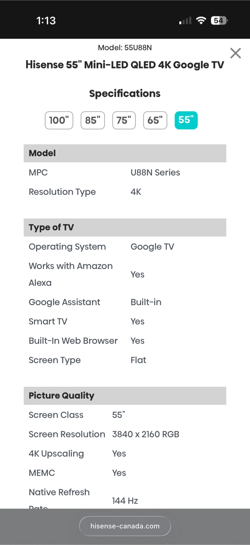
Task: Tap the cellular signal bars icon
Action: (x=185, y=21)
